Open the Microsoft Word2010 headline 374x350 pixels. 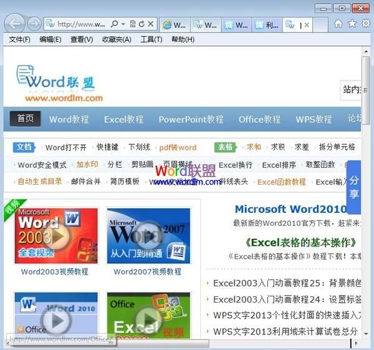click(290, 209)
